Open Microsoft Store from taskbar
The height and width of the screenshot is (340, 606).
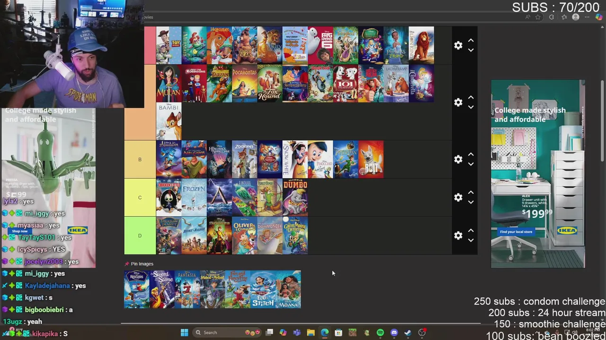click(x=339, y=332)
